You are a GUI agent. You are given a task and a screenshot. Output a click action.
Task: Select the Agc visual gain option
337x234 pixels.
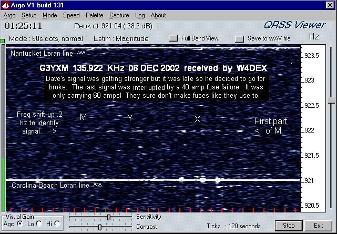(20, 223)
